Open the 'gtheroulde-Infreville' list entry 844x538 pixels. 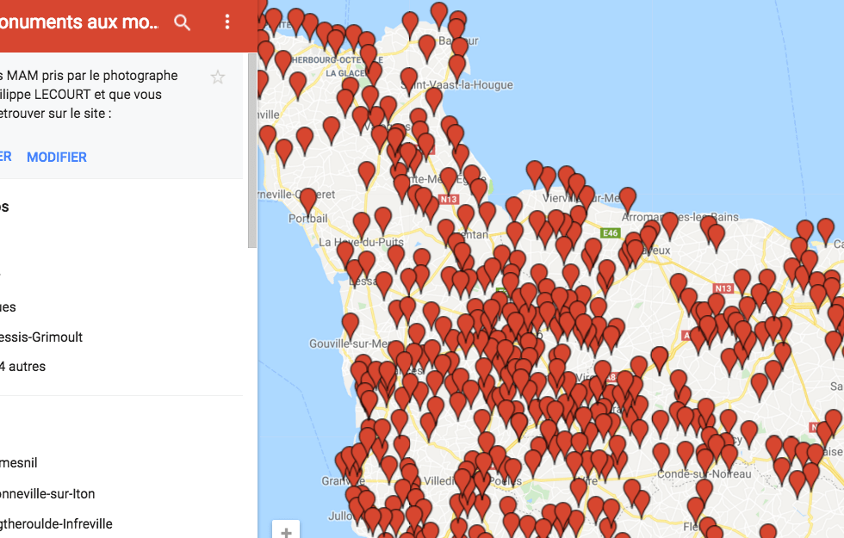pyautogui.click(x=56, y=523)
